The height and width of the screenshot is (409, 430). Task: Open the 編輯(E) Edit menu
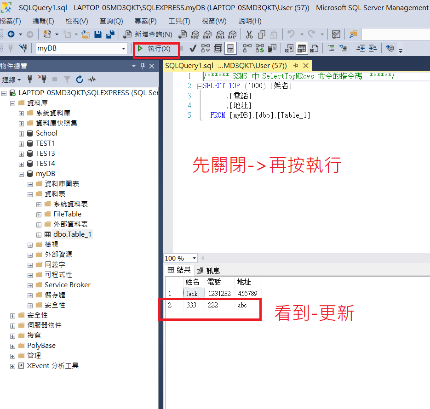[43, 21]
